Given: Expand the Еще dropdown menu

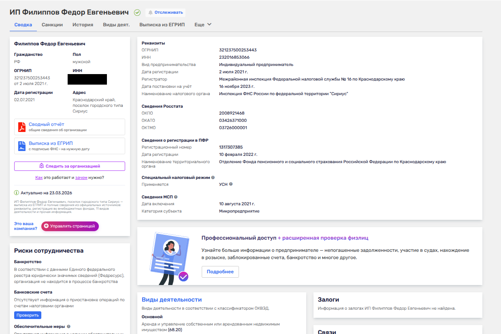Looking at the screenshot, I should 203,25.
